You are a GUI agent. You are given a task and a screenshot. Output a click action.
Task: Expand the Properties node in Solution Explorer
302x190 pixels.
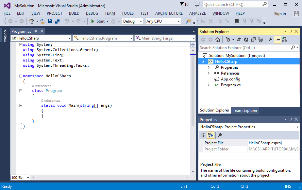pyautogui.click(x=209, y=67)
